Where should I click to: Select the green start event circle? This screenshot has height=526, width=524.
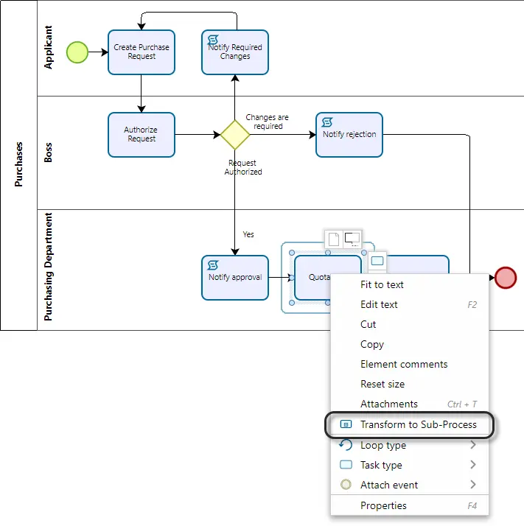(x=77, y=52)
